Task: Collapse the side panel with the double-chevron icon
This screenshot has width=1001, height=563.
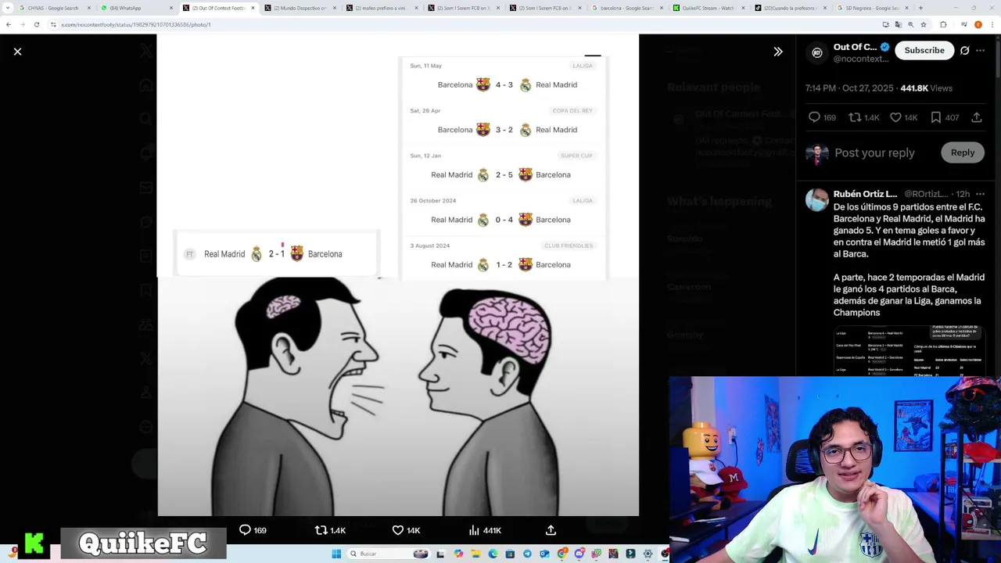Action: tap(778, 52)
